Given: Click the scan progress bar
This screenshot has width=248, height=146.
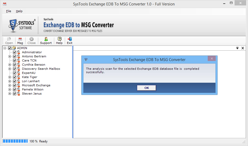Looking at the screenshot, I should point(15,141).
